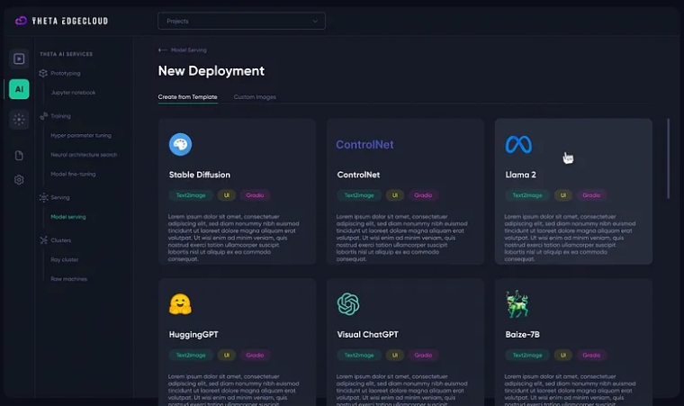Select Raw machines
Viewport: 684px width, 406px height.
(69, 278)
